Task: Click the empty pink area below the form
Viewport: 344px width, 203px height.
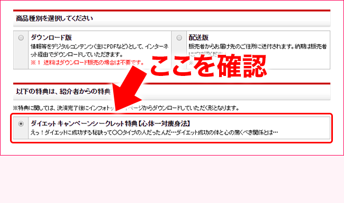Action: pyautogui.click(x=172, y=179)
